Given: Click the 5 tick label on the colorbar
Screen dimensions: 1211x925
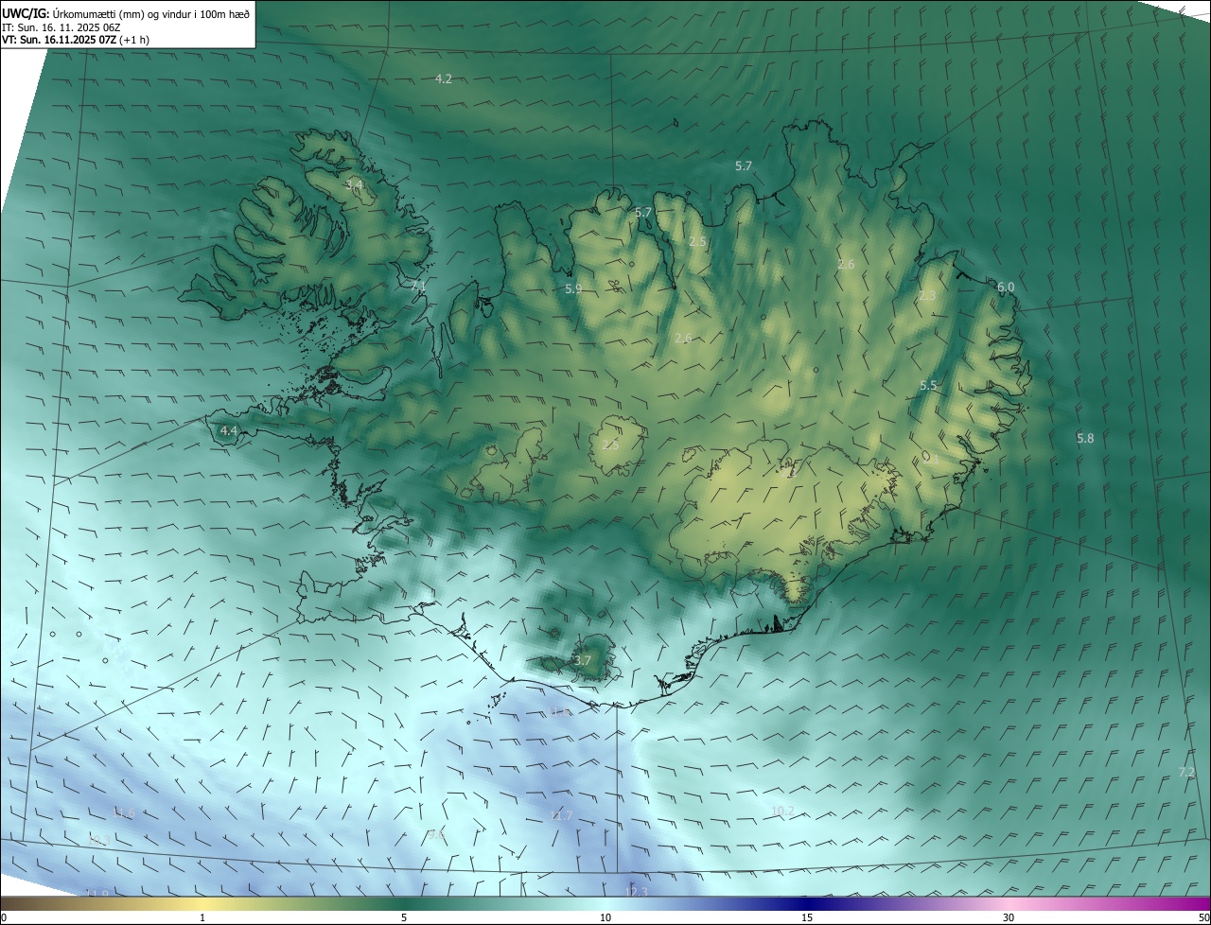Looking at the screenshot, I should point(404,917).
